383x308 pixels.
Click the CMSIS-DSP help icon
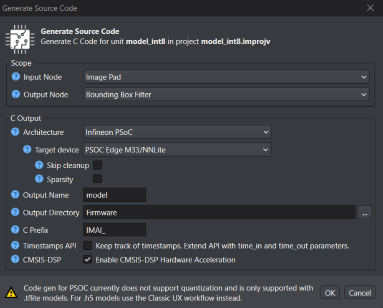coord(16,260)
